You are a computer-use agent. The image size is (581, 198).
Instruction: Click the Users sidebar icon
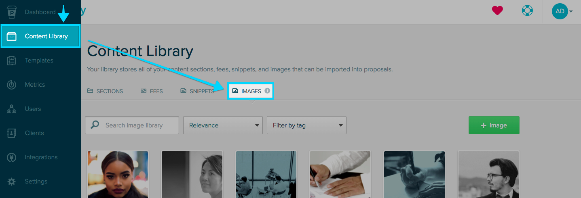(x=12, y=109)
